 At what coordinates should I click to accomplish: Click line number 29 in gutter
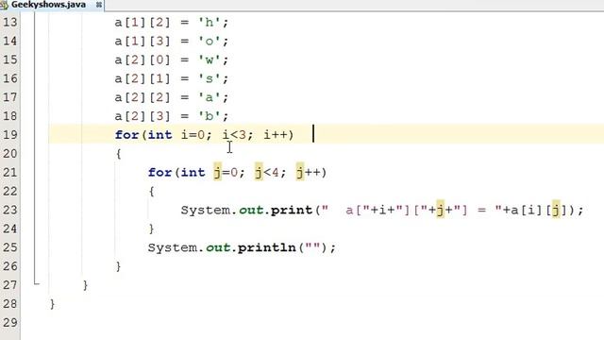tap(10, 323)
